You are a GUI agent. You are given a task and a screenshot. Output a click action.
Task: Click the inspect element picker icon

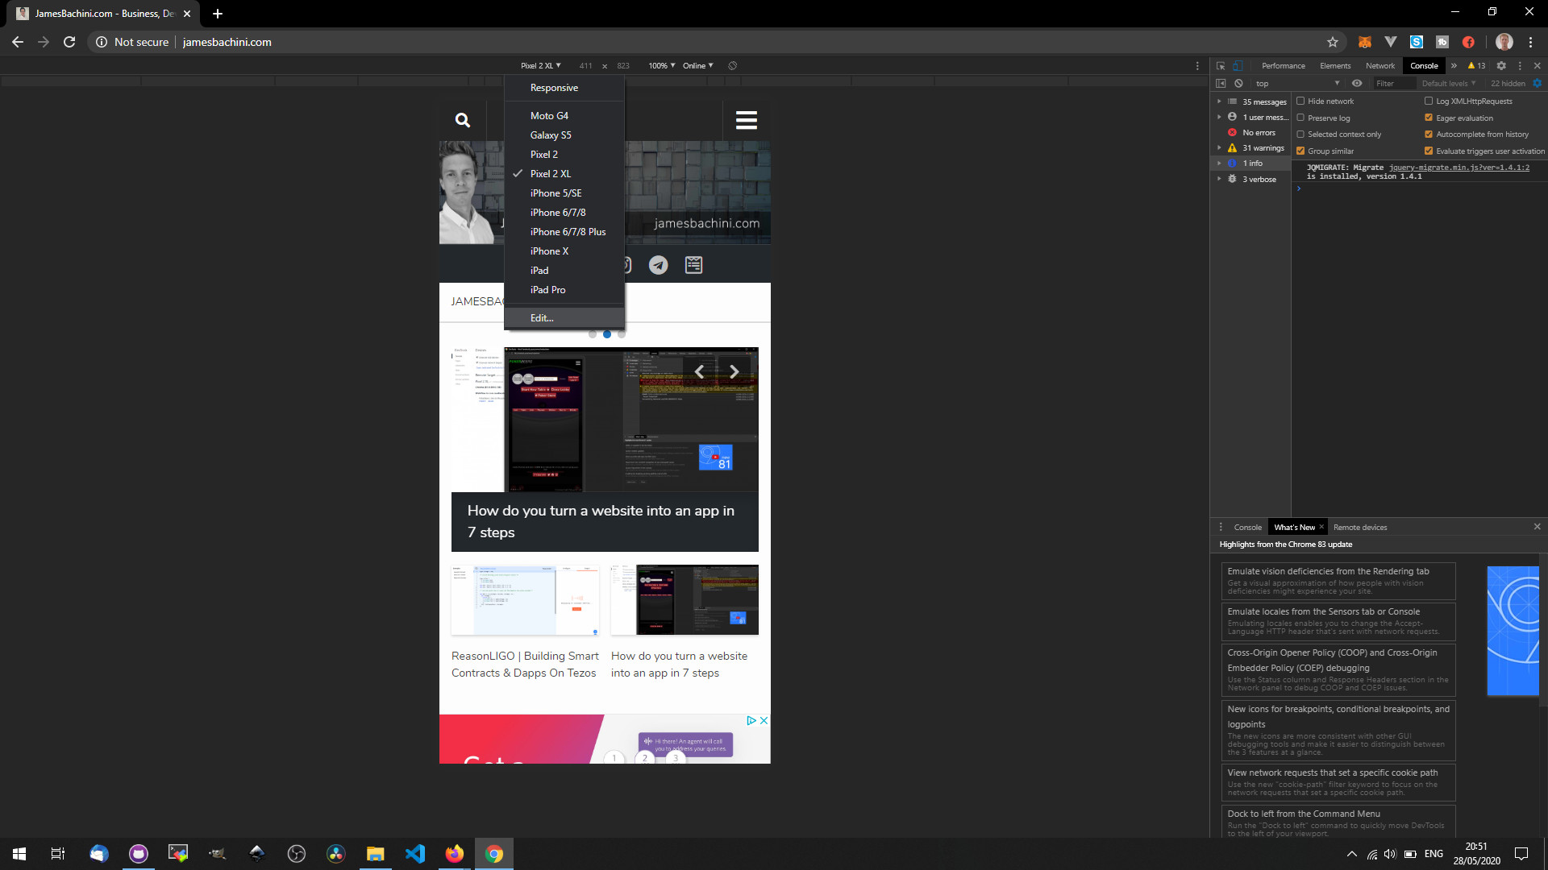point(1221,66)
